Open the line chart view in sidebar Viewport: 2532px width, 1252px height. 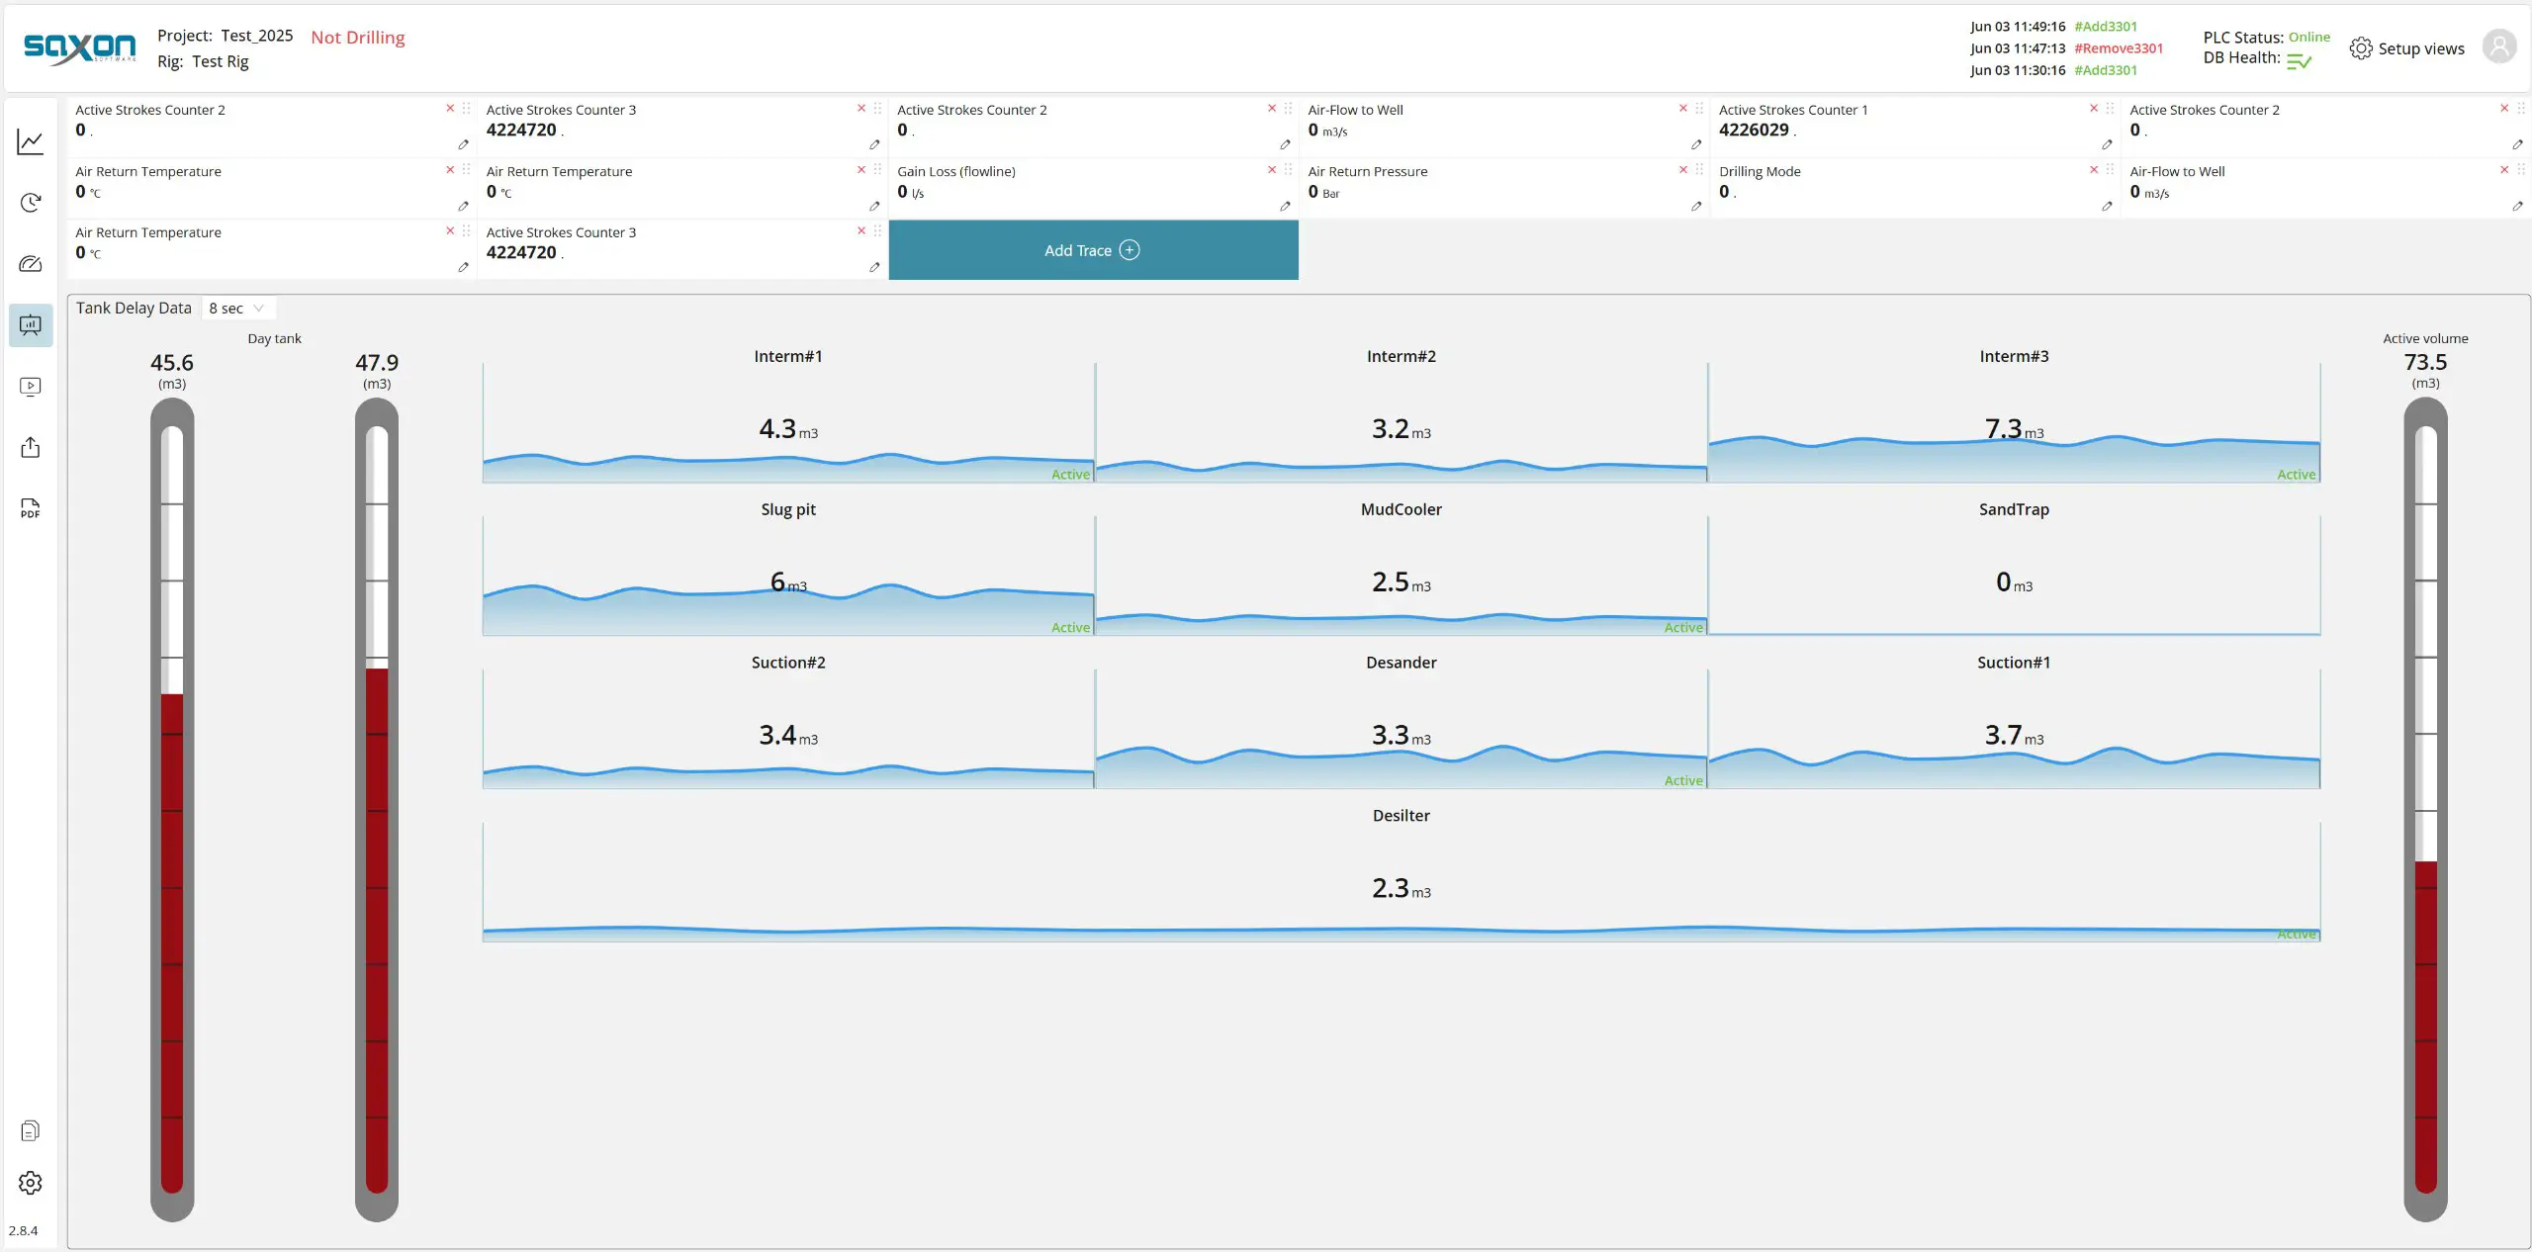coord(31,141)
